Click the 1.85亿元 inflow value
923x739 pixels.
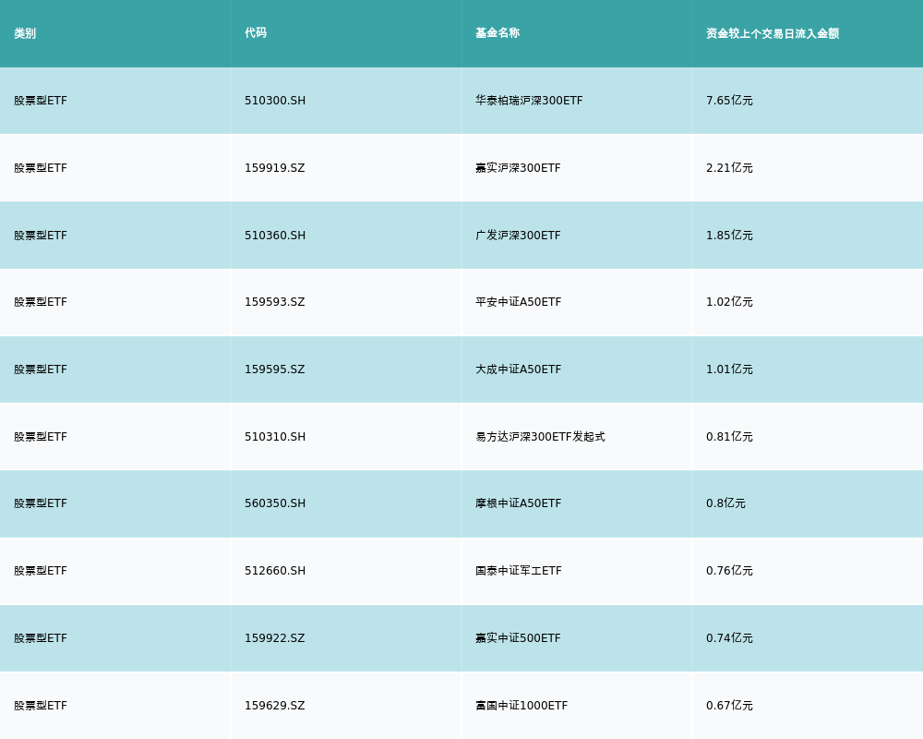(x=729, y=236)
